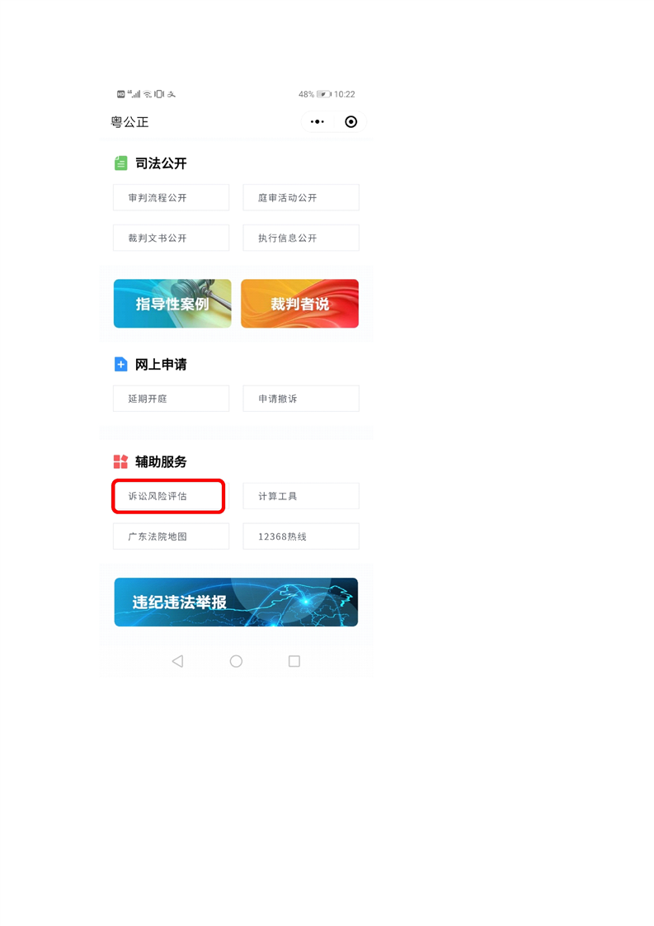Open the 违纪违法举报 banner
Viewport: 654px width, 926px height.
click(236, 602)
